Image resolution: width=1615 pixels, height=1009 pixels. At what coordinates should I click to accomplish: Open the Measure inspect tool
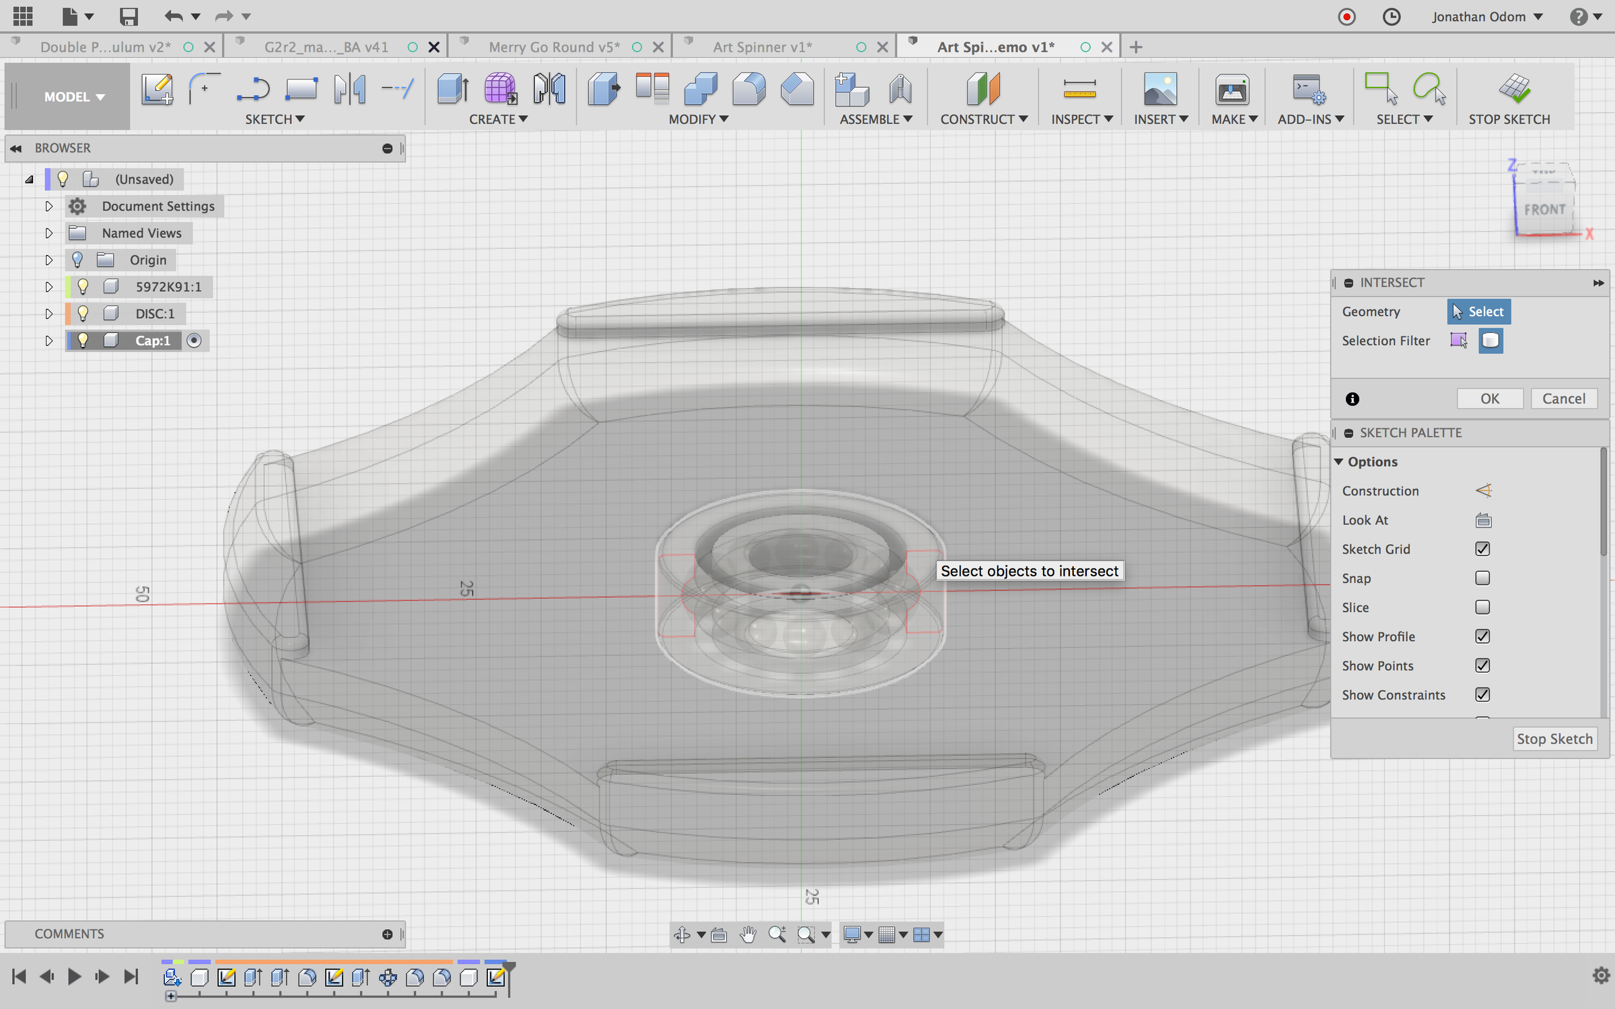[1079, 88]
